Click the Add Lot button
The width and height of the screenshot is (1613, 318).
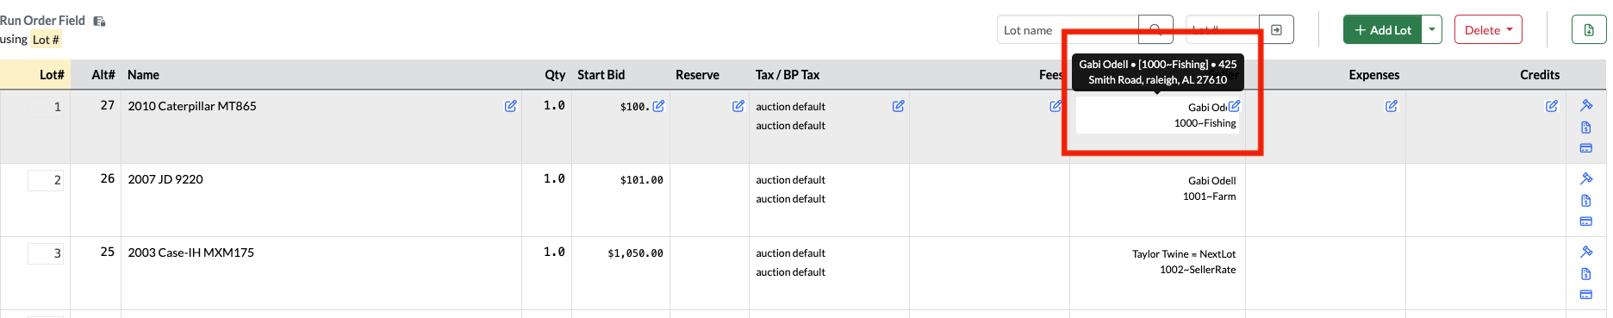[1382, 29]
